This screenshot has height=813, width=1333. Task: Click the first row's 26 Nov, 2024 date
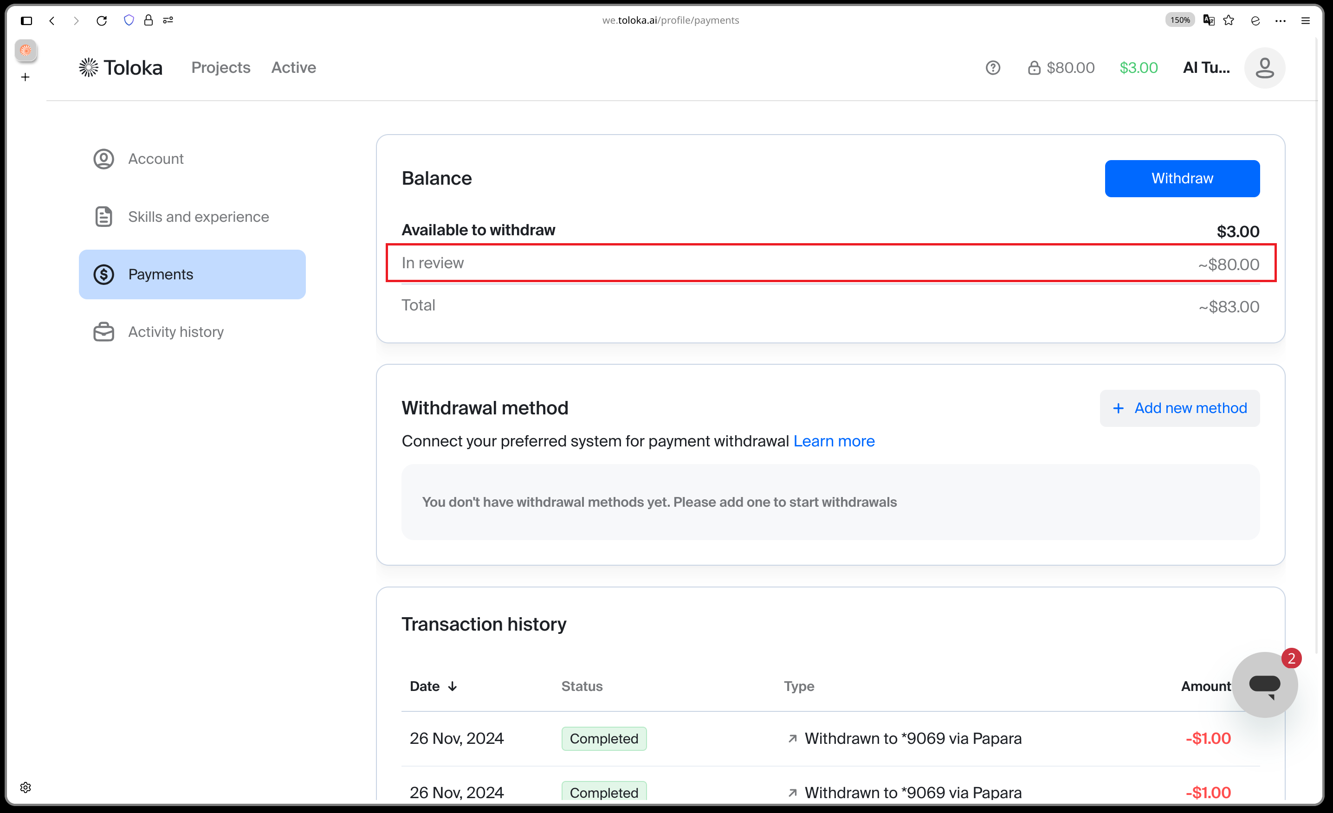(457, 738)
